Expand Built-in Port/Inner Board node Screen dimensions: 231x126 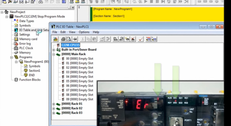[x=54, y=50]
